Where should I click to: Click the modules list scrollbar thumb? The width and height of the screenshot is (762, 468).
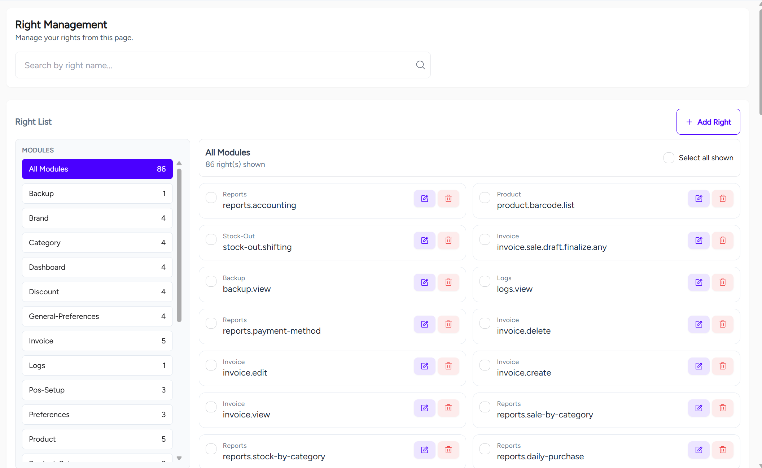click(179, 246)
